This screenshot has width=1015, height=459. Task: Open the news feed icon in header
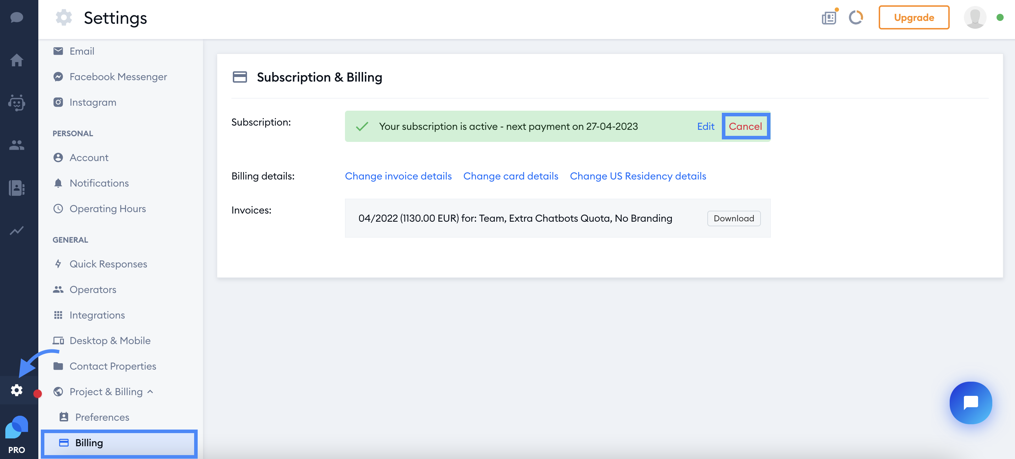click(x=829, y=17)
